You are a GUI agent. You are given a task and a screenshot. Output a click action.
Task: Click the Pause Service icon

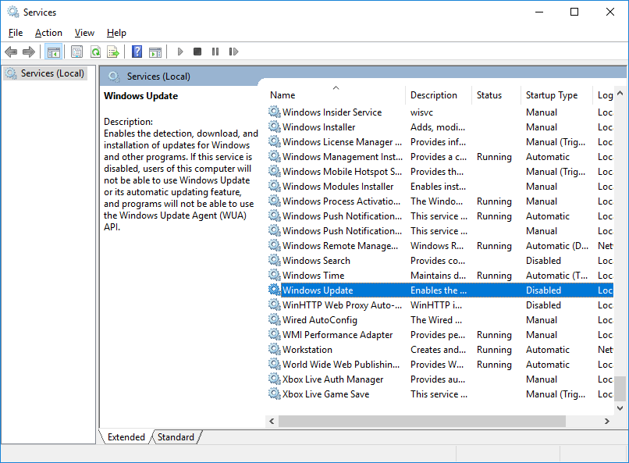pyautogui.click(x=215, y=52)
